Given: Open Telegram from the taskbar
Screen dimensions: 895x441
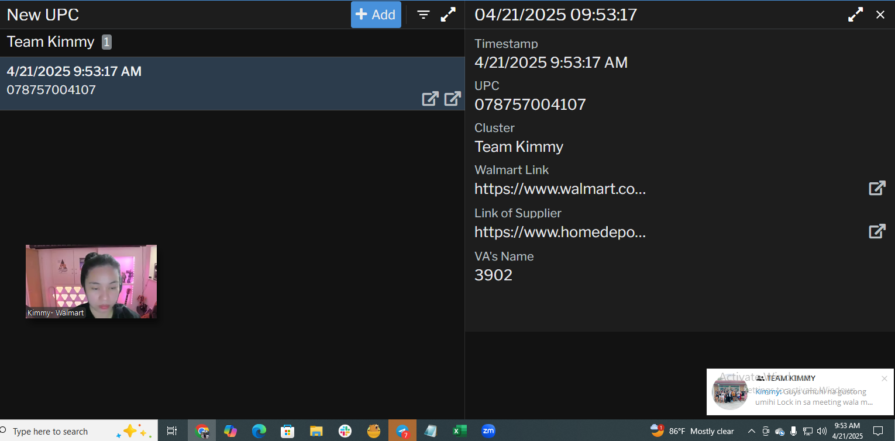Looking at the screenshot, I should point(402,431).
